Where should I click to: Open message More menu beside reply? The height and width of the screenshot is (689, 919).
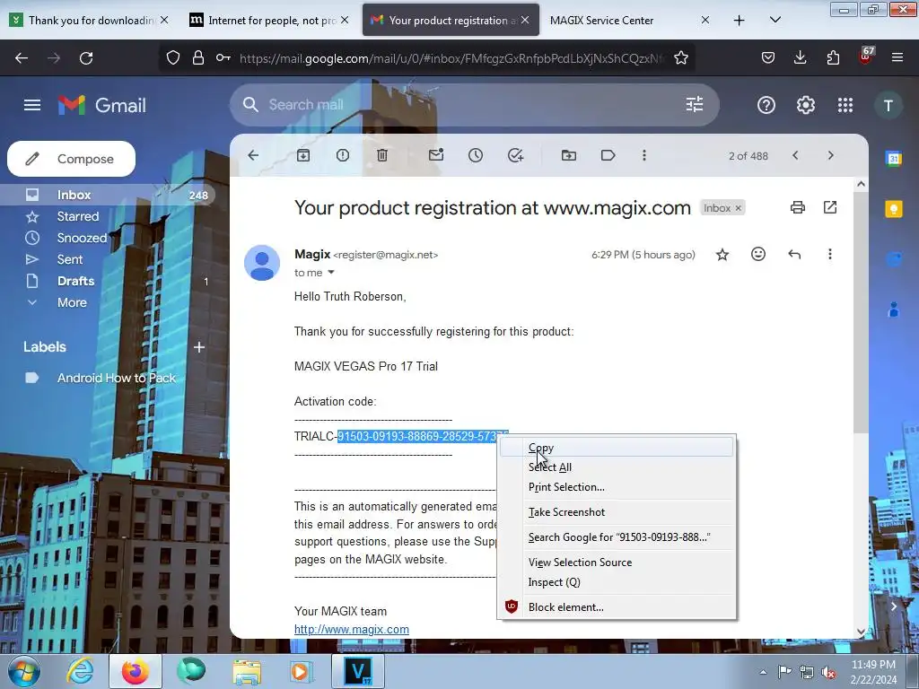830,254
